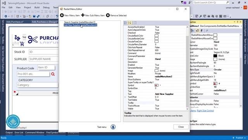Close the Radial Menu Editor with Close button
The height and width of the screenshot is (140, 248).
(181, 127)
